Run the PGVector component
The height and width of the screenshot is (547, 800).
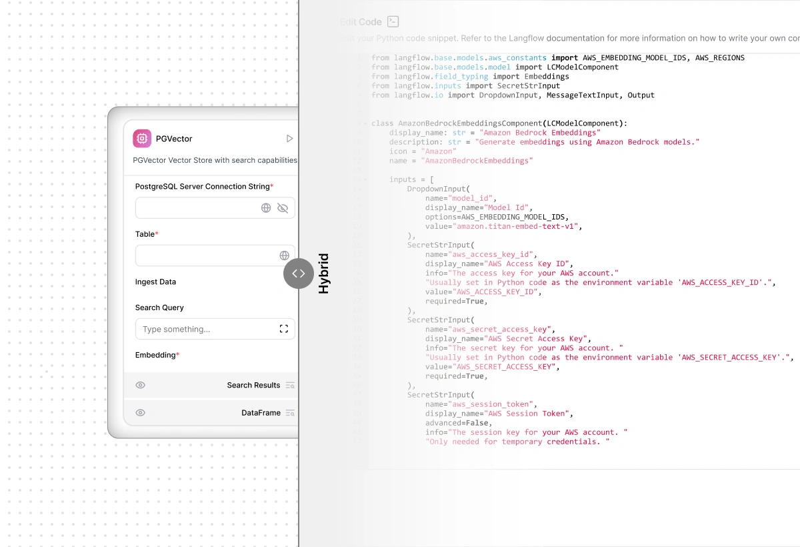(289, 138)
